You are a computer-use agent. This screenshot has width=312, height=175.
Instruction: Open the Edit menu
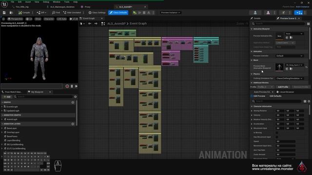coord(19,2)
